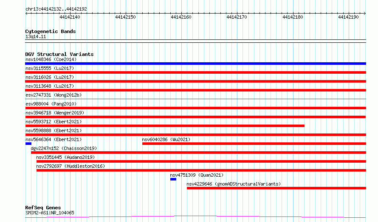
Task: Click the red bar under nsv2792697
Action: 201,170
